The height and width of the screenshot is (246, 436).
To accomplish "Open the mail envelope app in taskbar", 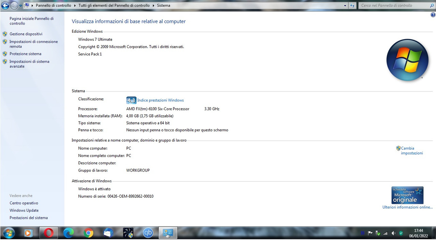I will tap(108, 233).
